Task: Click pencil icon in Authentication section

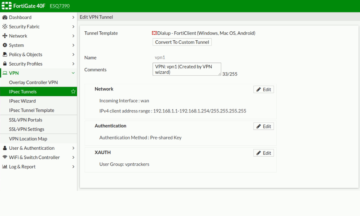Action: click(x=259, y=127)
